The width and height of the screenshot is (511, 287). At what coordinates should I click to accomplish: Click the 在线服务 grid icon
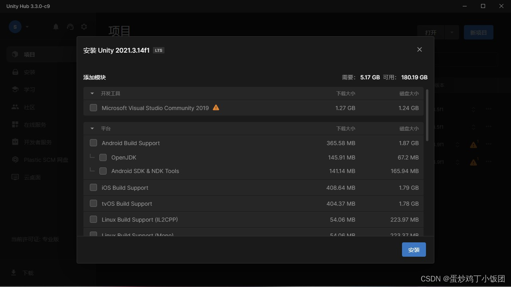[x=15, y=124]
